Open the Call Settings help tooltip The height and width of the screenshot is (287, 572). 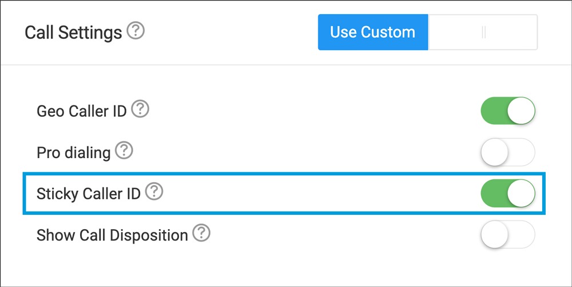coord(136,31)
